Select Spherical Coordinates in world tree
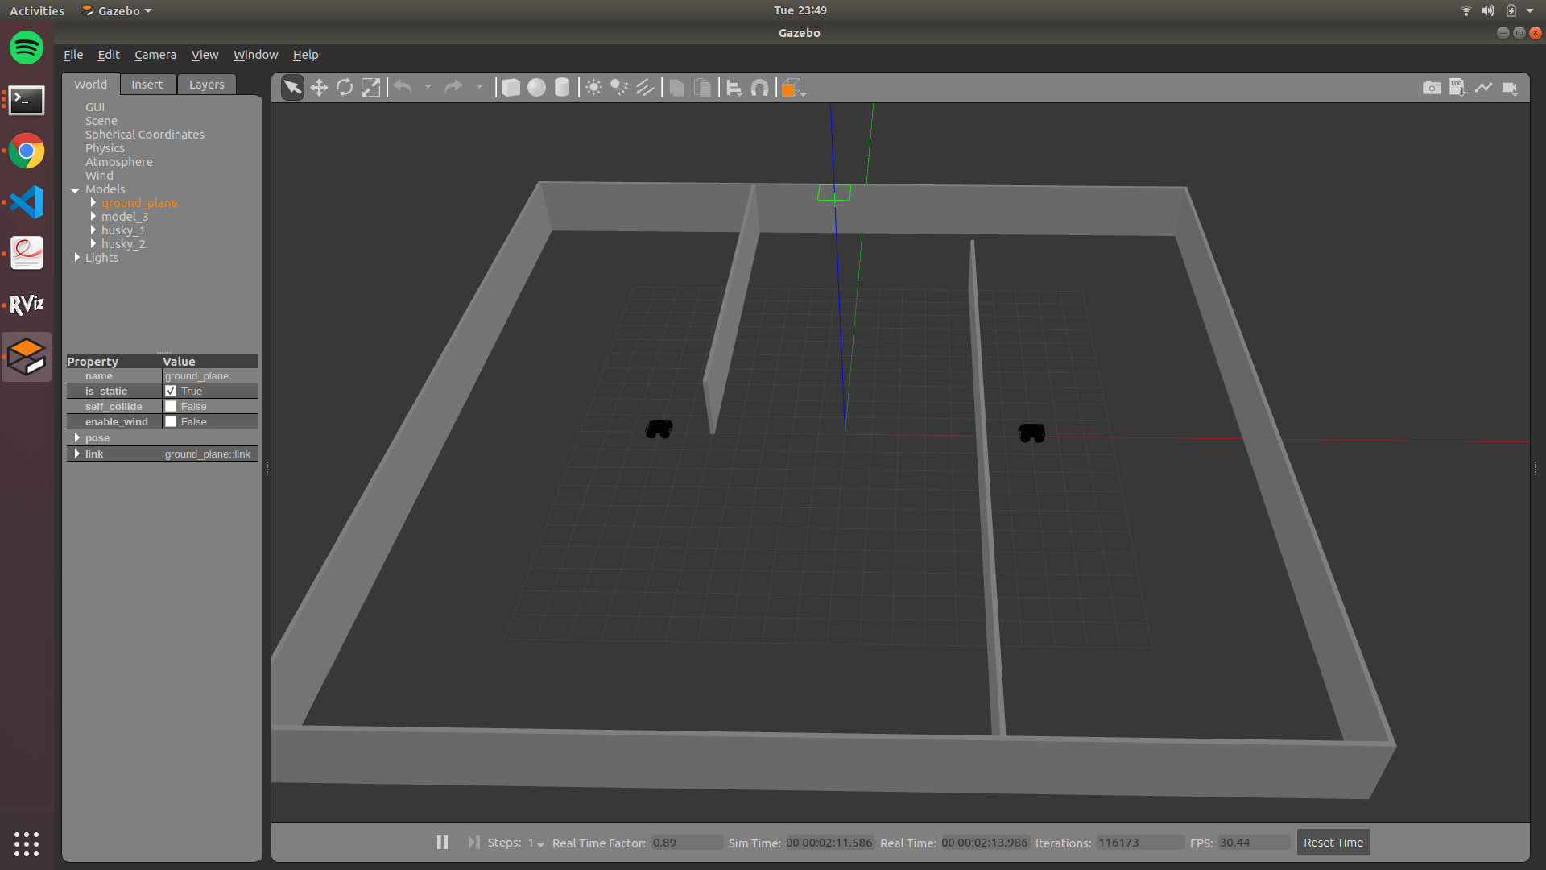1546x870 pixels. tap(145, 135)
